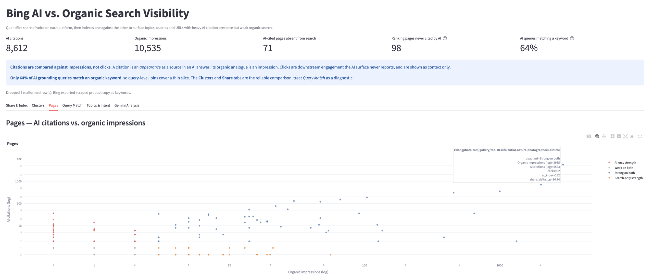This screenshot has height=280, width=653.
Task: Click the AI citations (log) axis title
Action: coord(9,210)
